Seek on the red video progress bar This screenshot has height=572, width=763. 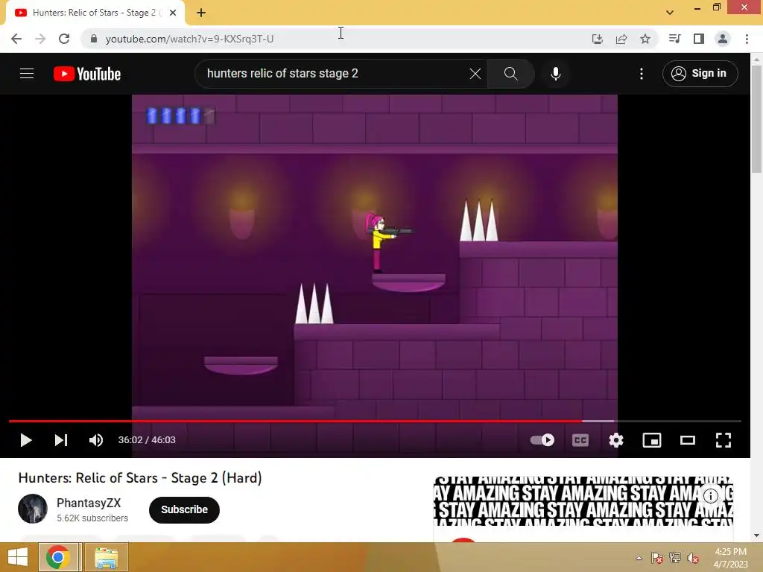coord(375,421)
